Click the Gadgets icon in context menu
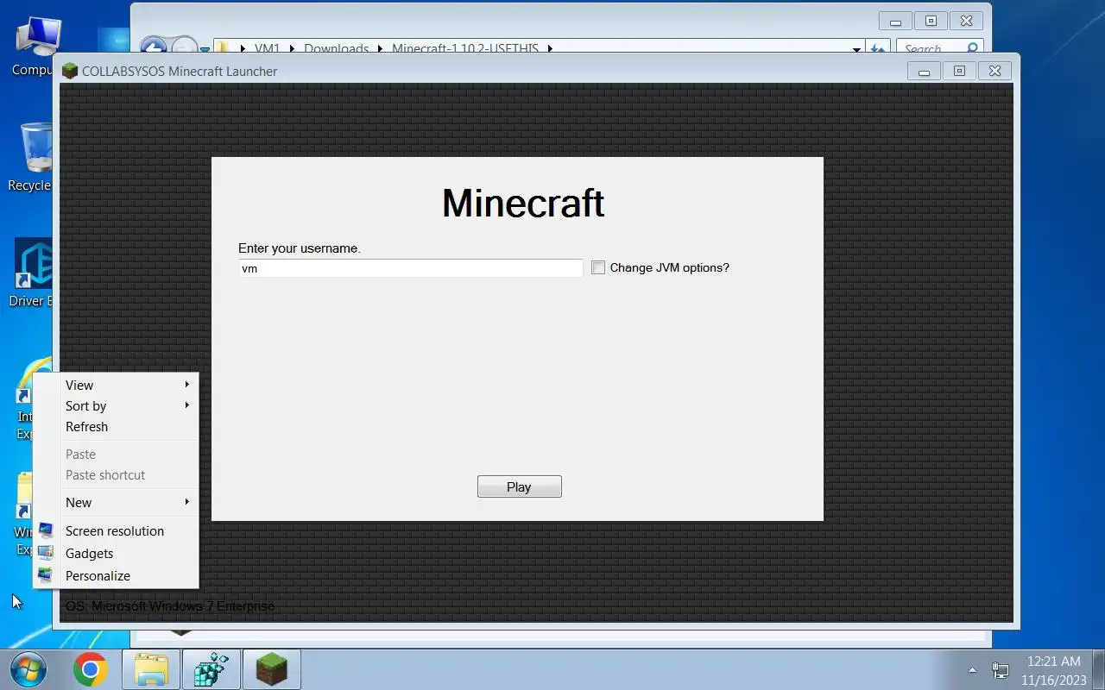The width and height of the screenshot is (1105, 690). (x=46, y=553)
